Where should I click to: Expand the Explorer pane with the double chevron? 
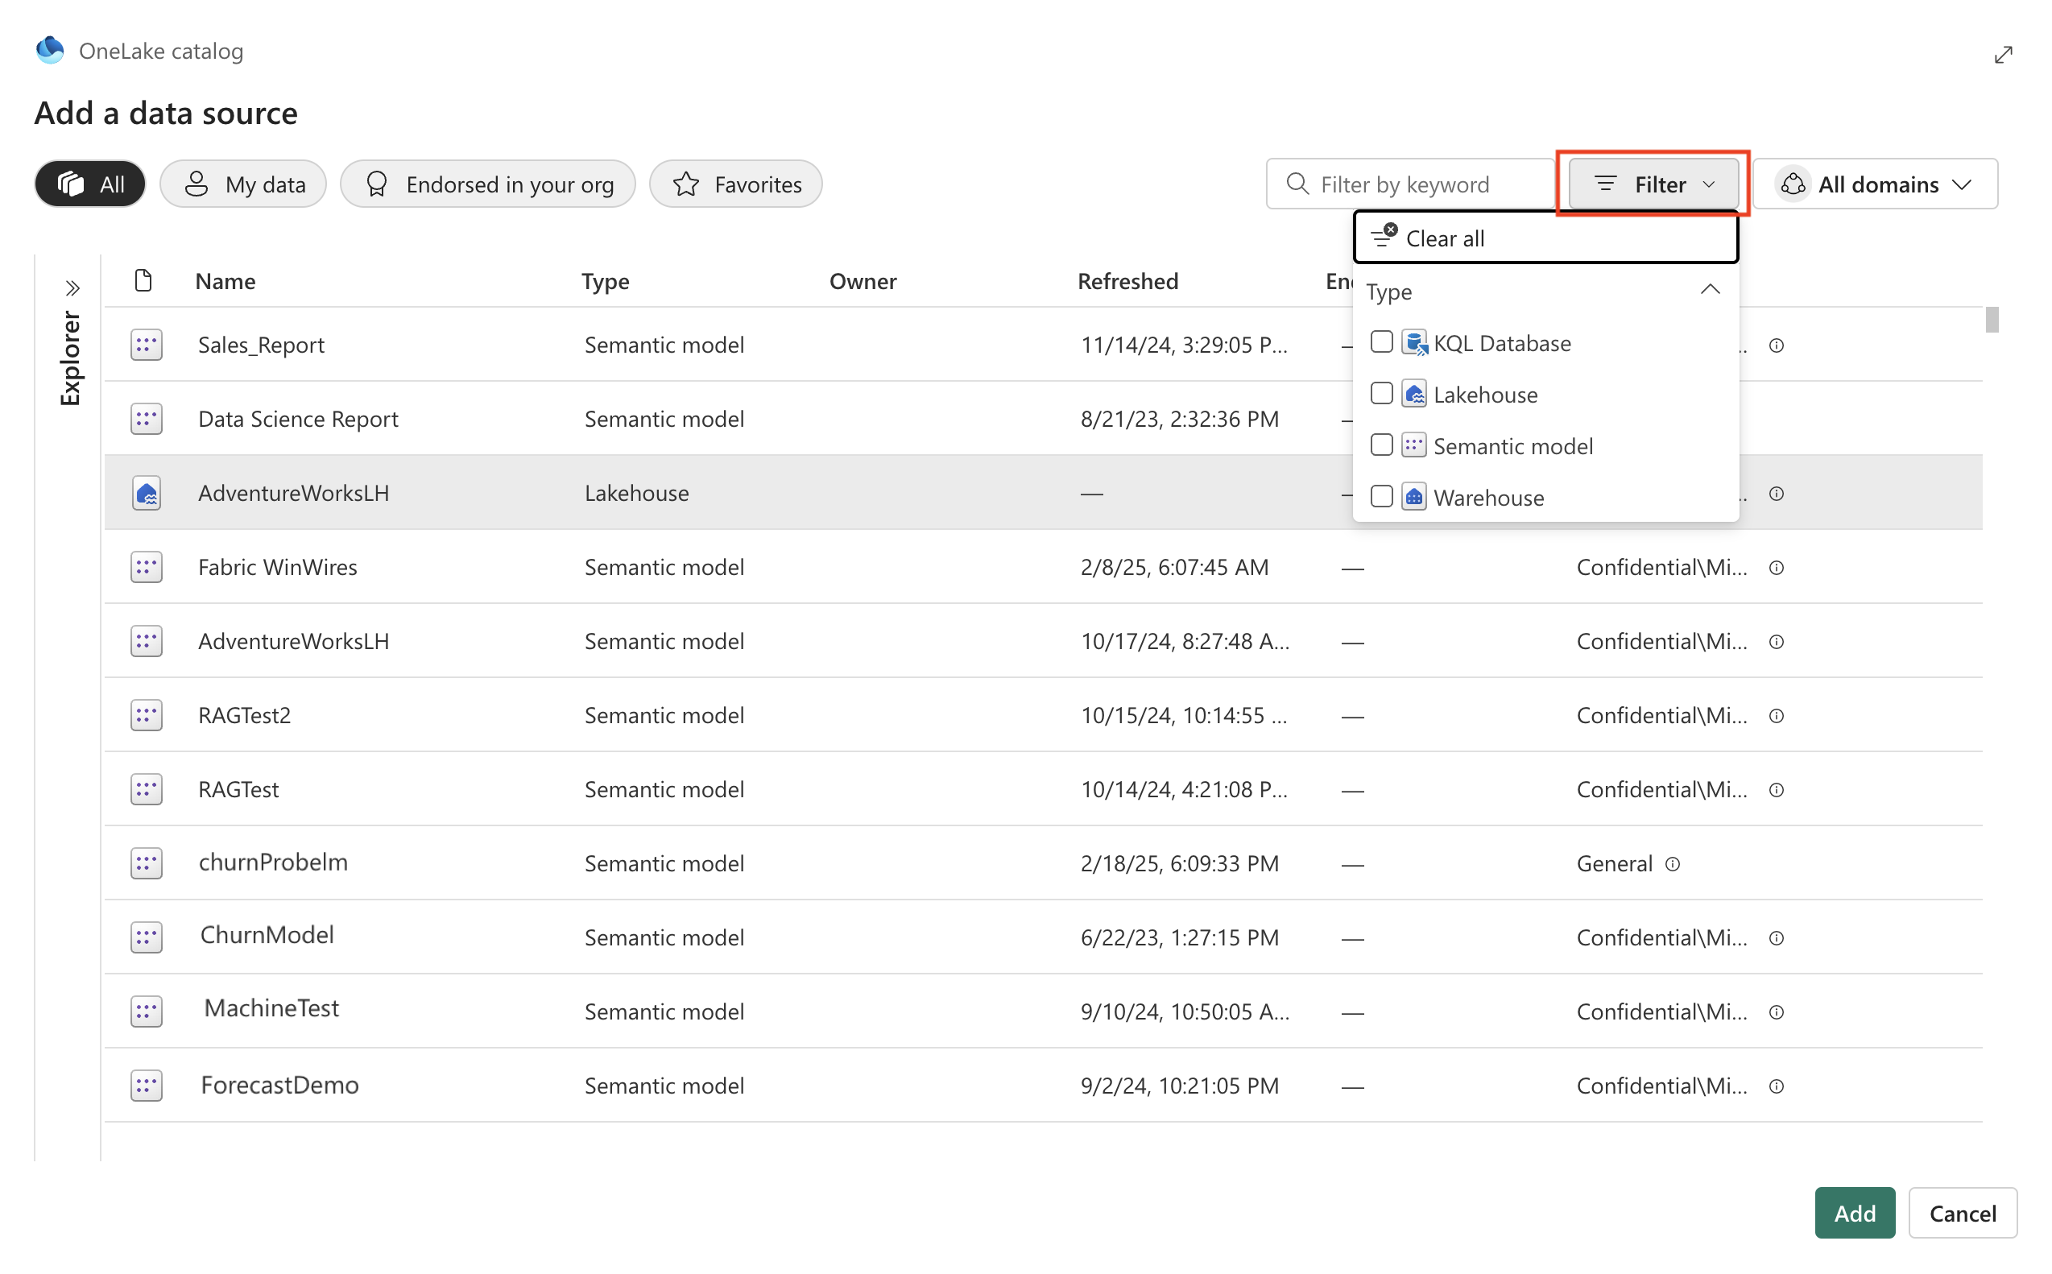click(72, 289)
